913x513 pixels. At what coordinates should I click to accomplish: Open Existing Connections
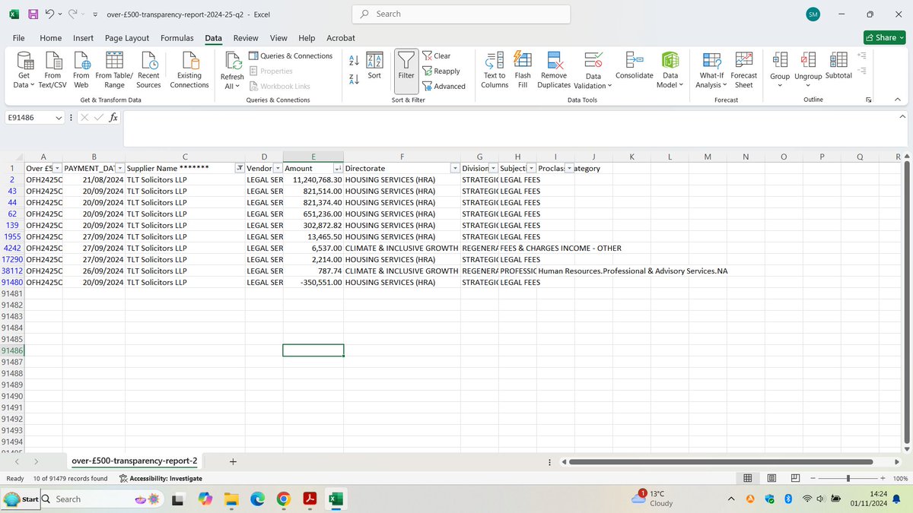[189, 71]
